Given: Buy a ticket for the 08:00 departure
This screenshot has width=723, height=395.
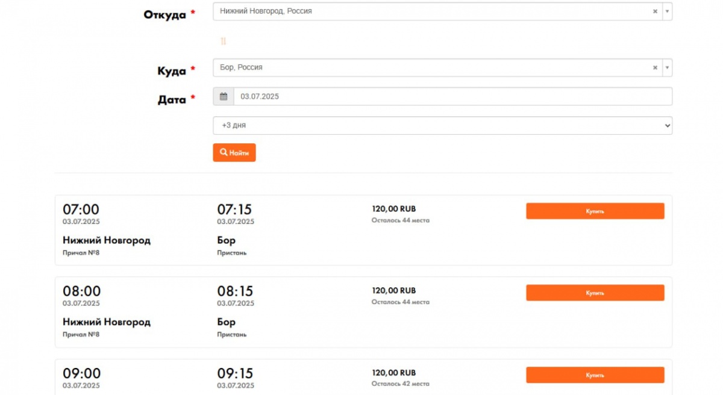Looking at the screenshot, I should (x=595, y=293).
